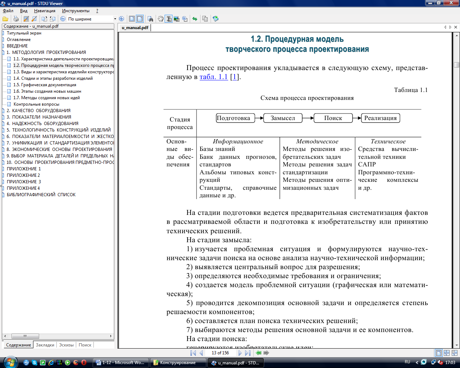
Task: Open 'ВВЕДЕНИЕ' in the contents tree
Action: [x=17, y=46]
